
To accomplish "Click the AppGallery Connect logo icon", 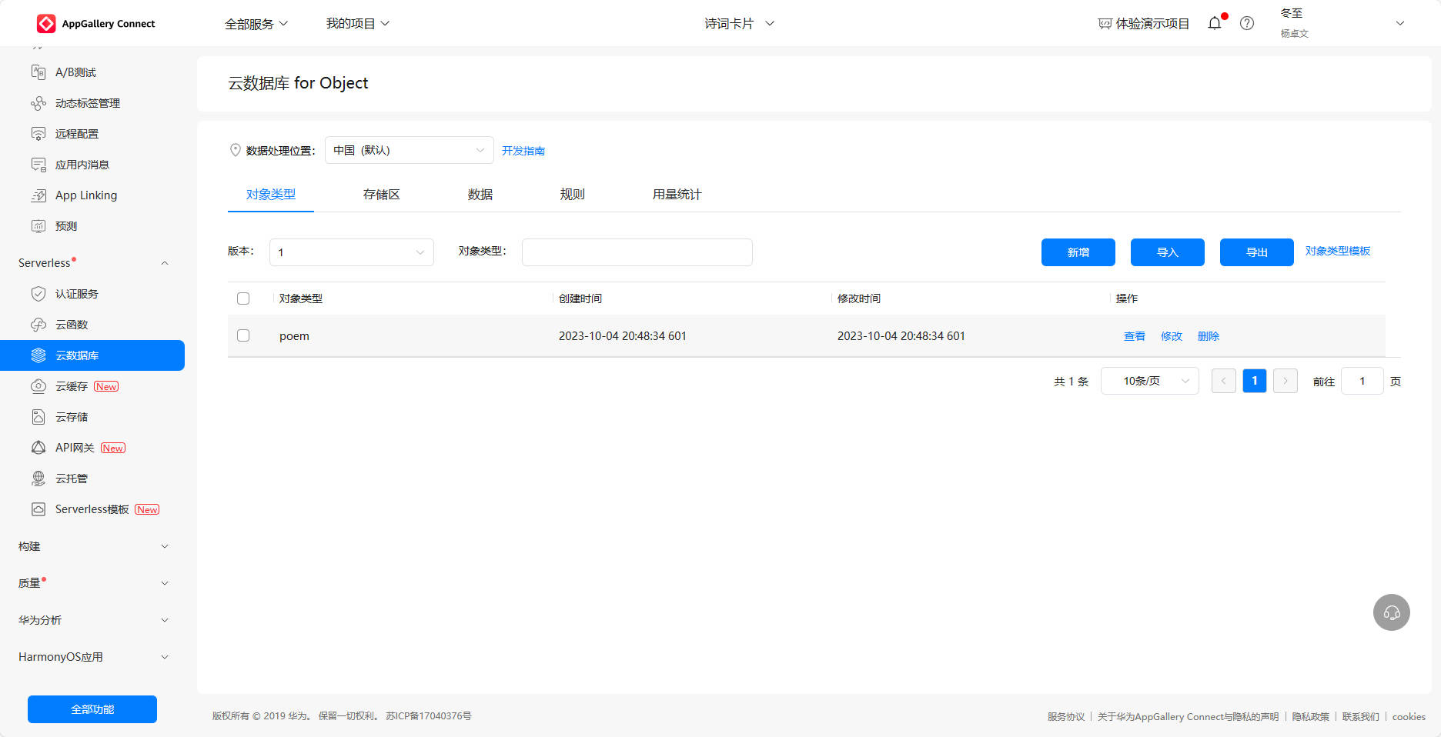I will click(x=46, y=24).
